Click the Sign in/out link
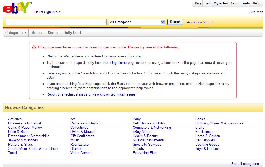The height and width of the screenshot is (167, 265). tap(52, 12)
